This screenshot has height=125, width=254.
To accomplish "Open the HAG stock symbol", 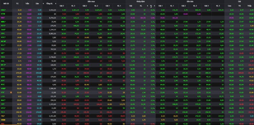I will coord(3,57).
